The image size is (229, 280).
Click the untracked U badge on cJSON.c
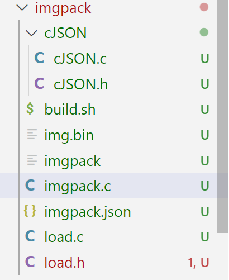click(205, 59)
